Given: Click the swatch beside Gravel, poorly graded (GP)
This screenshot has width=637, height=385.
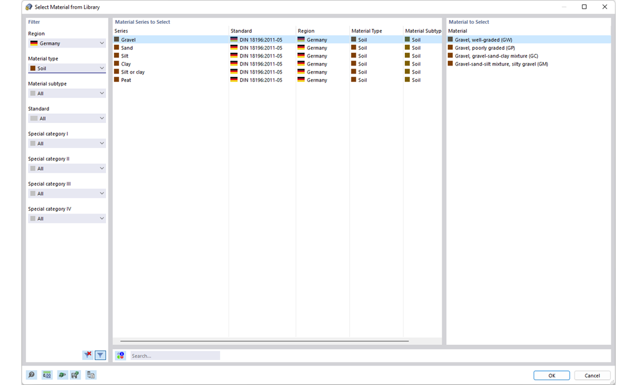Looking at the screenshot, I should tap(450, 48).
